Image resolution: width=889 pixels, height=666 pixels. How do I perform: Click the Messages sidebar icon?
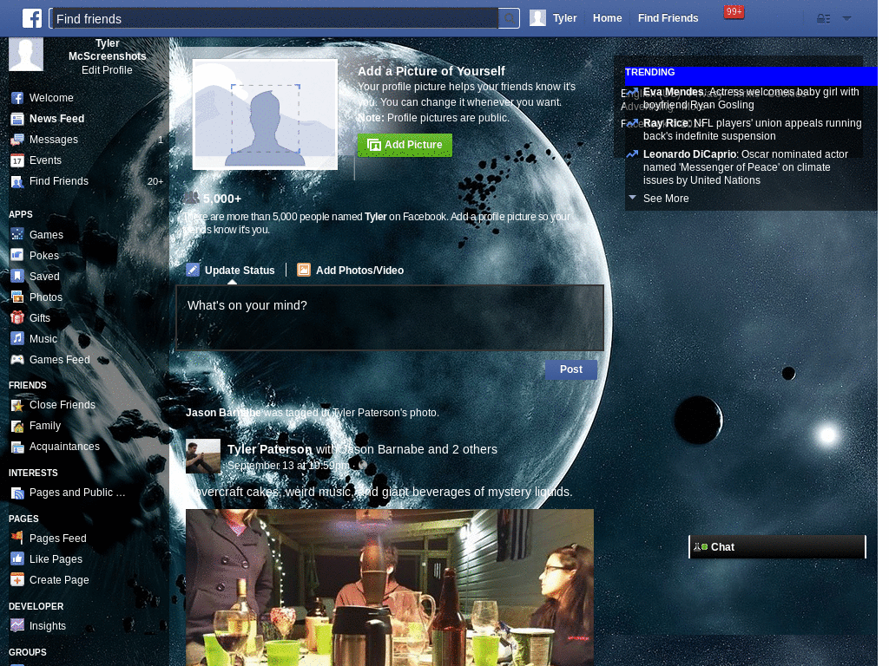(17, 140)
